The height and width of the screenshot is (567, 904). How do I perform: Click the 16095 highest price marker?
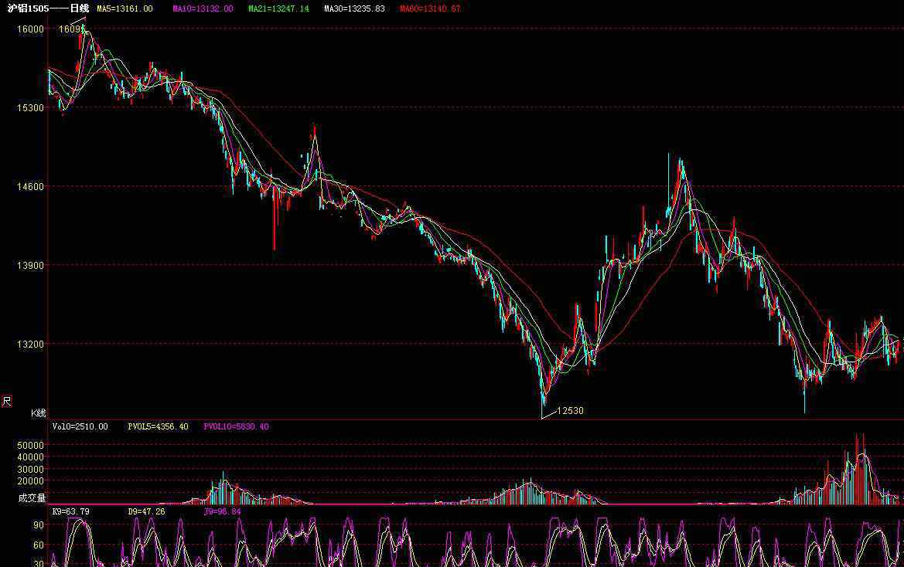pos(72,29)
